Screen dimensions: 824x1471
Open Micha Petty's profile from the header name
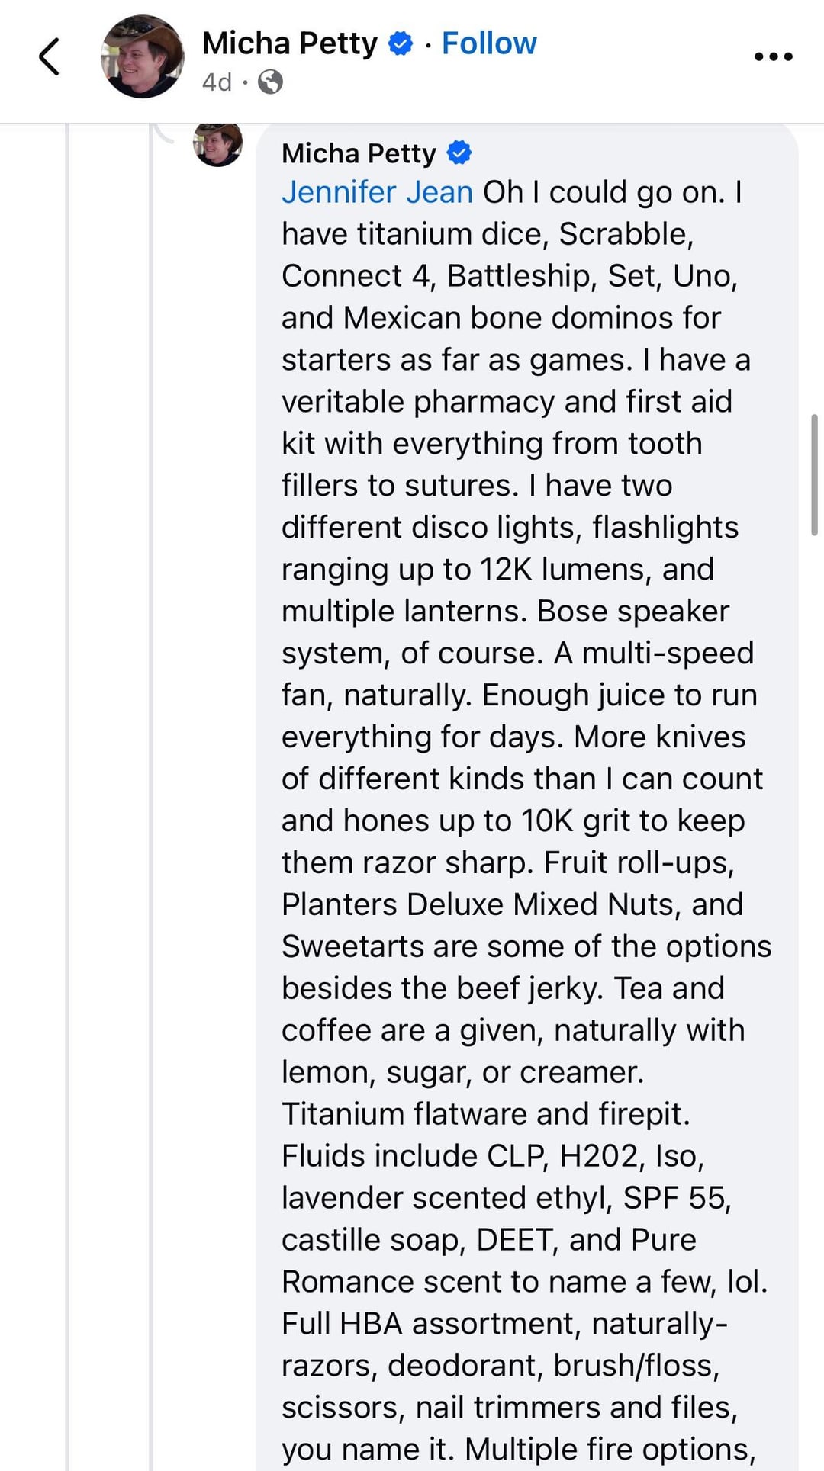click(290, 43)
